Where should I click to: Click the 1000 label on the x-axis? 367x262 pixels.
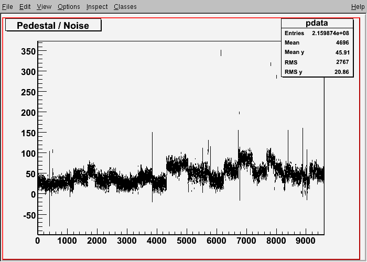pyautogui.click(x=67, y=241)
